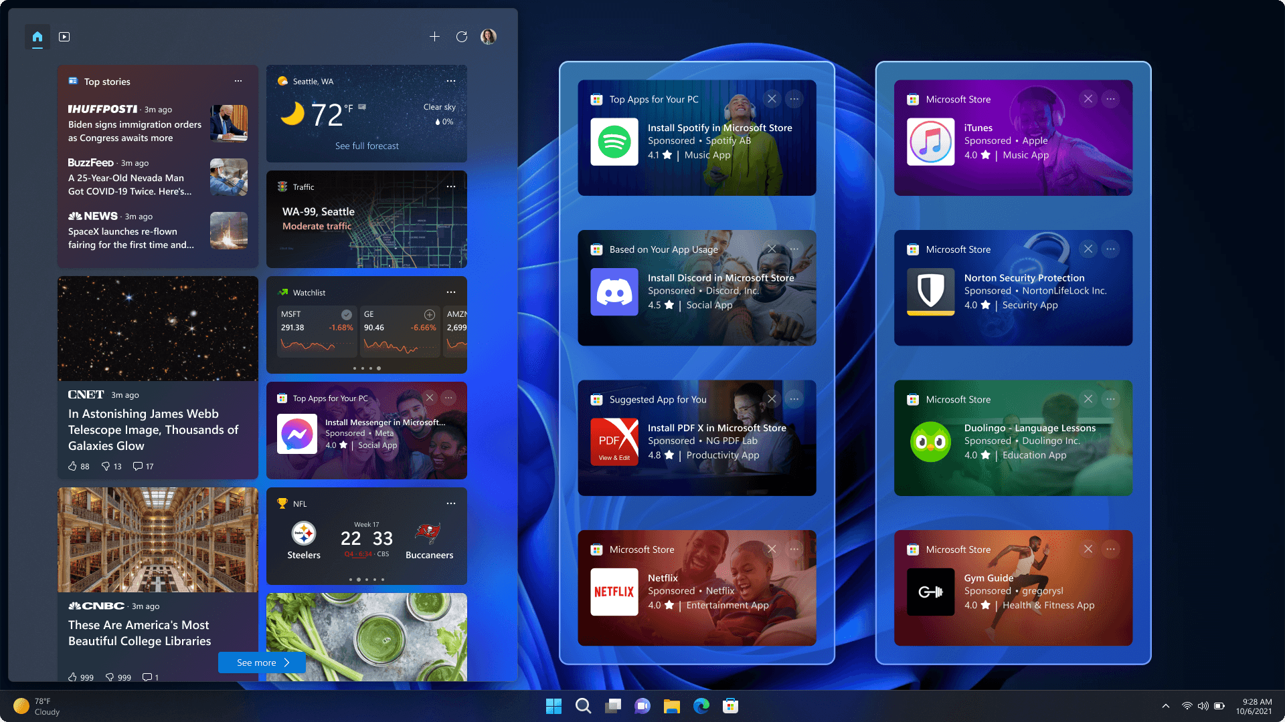
Task: Select last page dot in Watchlist
Action: 379,368
